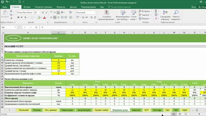Toggle align text right

58,17
